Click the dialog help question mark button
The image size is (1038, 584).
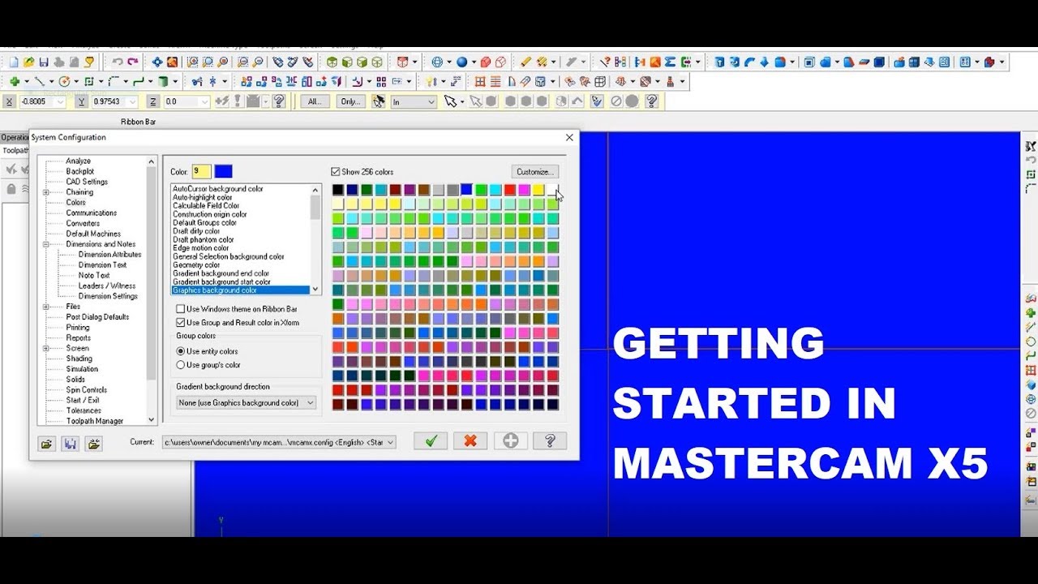pyautogui.click(x=550, y=441)
